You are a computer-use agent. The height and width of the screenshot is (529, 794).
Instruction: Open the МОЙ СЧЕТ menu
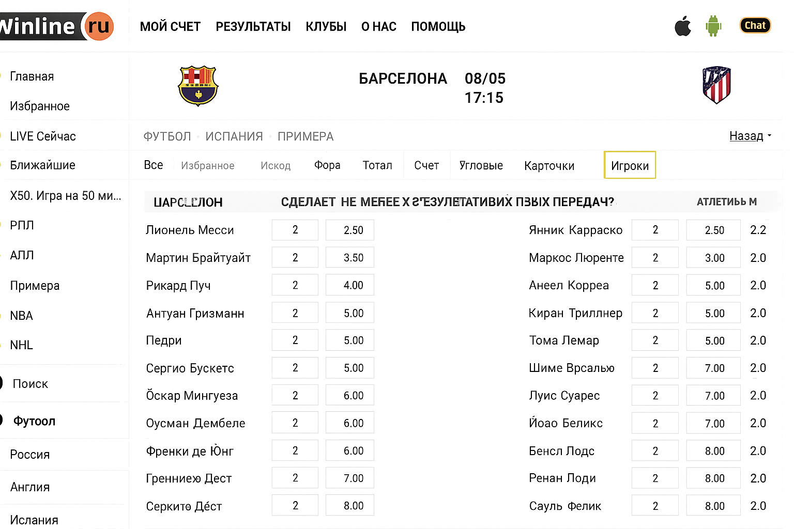coord(170,26)
